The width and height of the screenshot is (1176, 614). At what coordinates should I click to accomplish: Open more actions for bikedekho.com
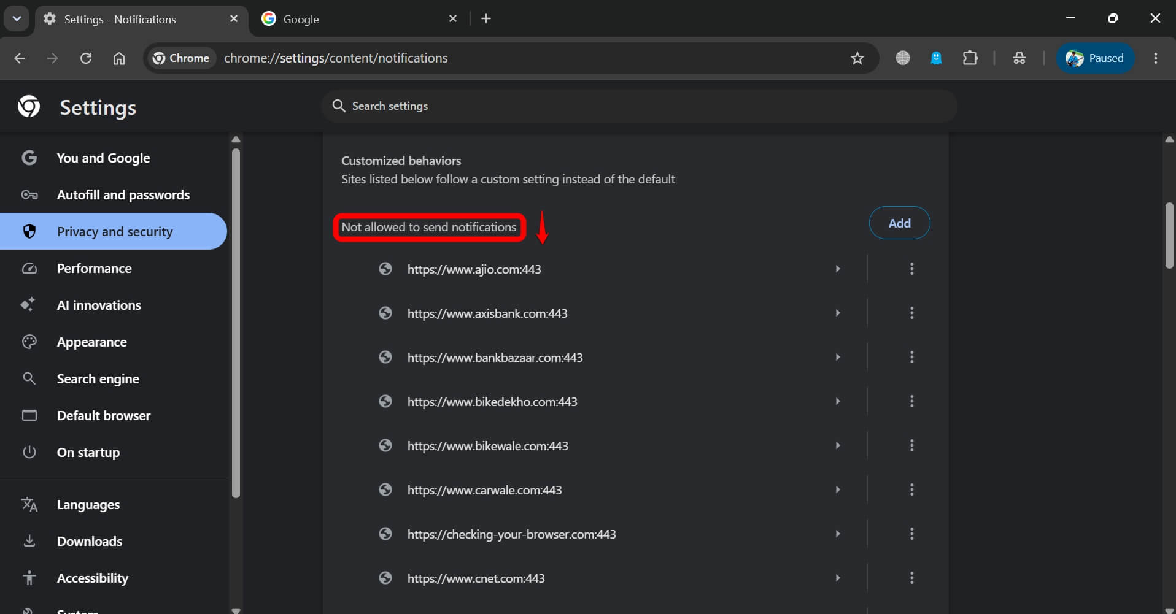click(912, 401)
